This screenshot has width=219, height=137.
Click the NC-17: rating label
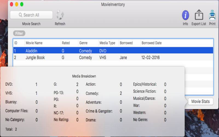point(59,113)
